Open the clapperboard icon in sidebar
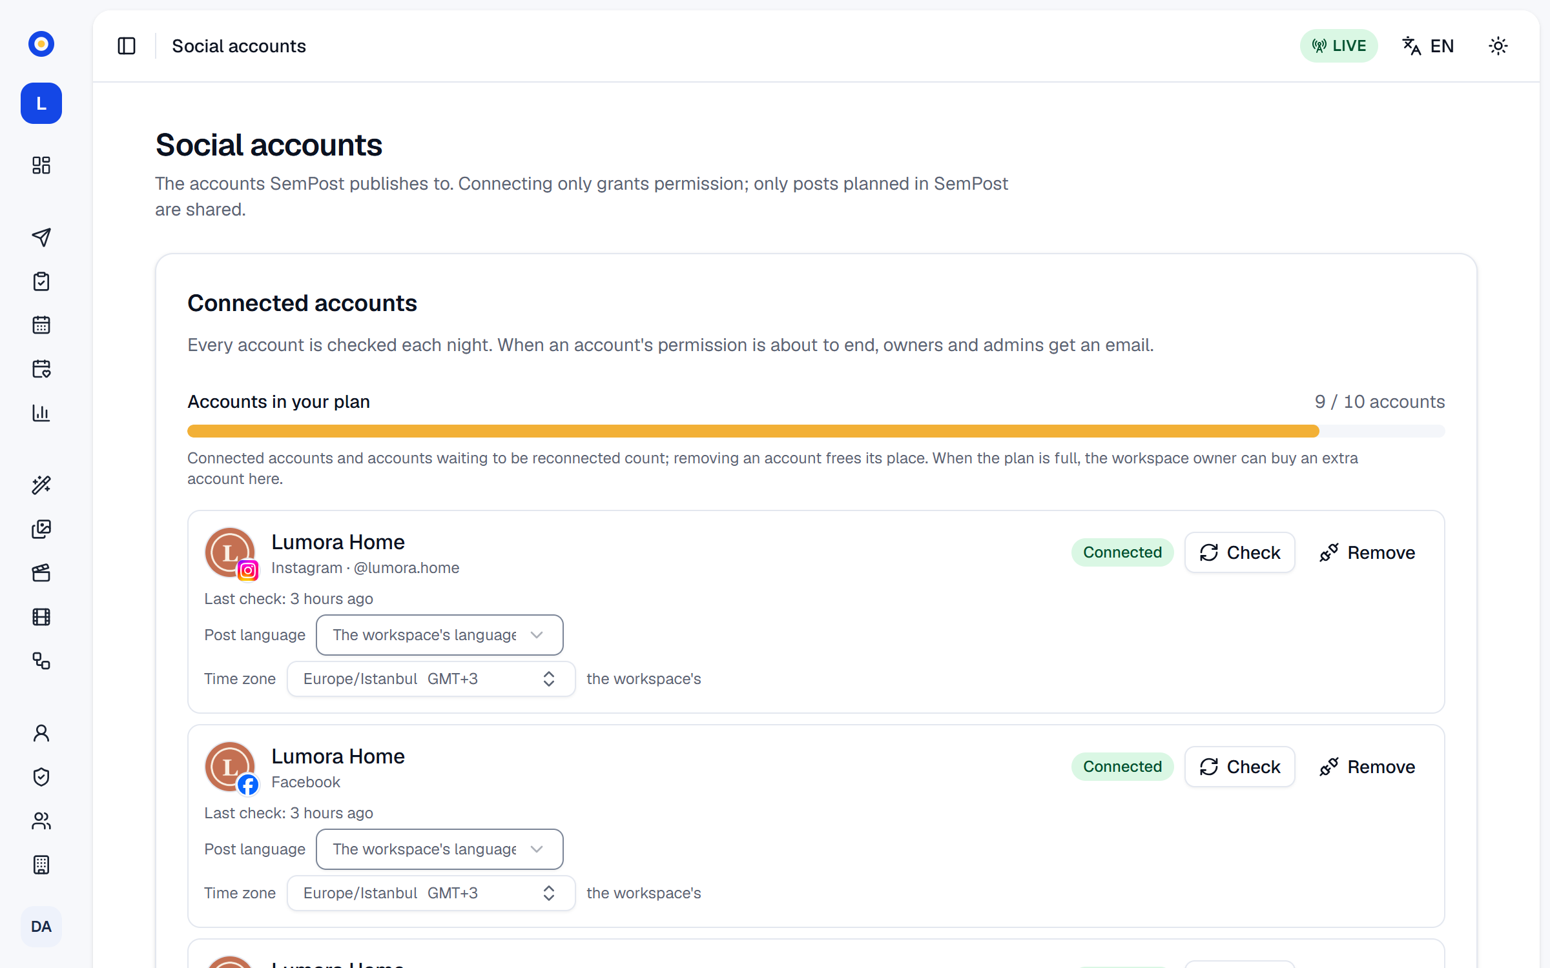This screenshot has height=968, width=1550. 41,573
